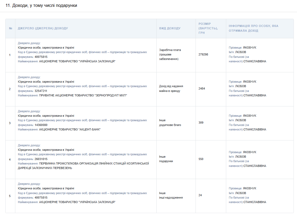Click the 'ДЖЕРЕЛО (ДЖЕРЕЛА) ДОХОДУ' column header
Image resolution: width=297 pixels, height=216 pixels.
[43, 28]
